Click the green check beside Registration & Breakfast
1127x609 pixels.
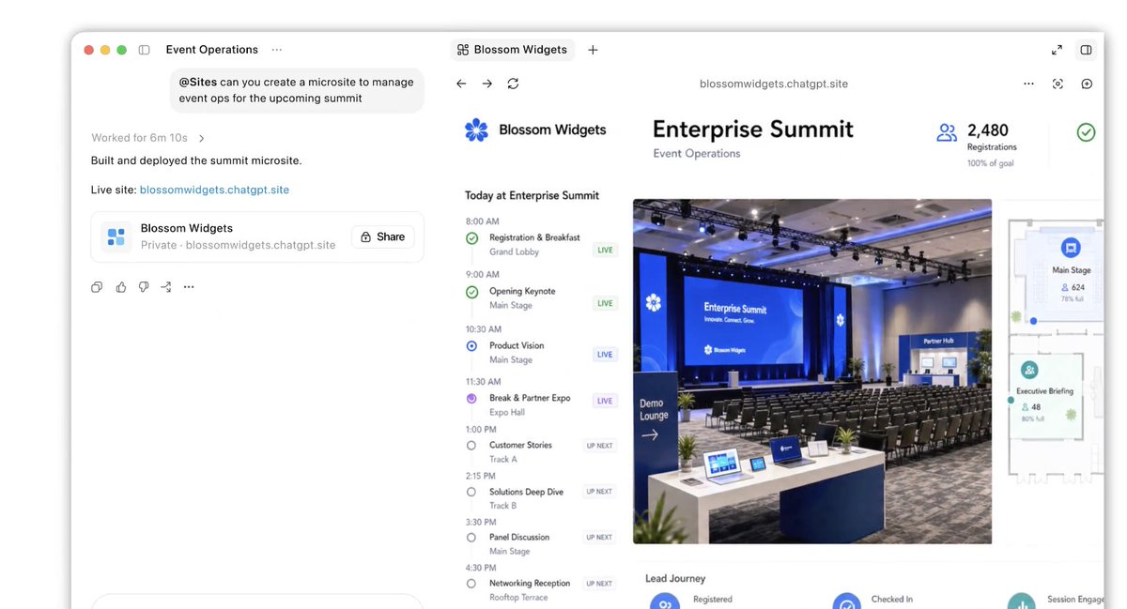471,238
